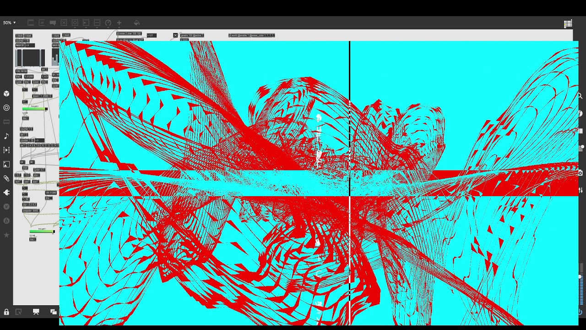Add a message box from top toolbar
586x330 pixels.
click(42, 22)
